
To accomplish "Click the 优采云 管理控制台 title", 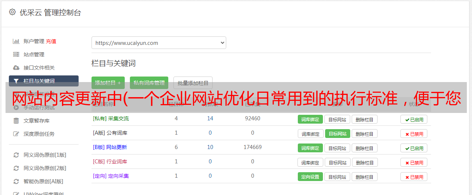I will 50,13.
